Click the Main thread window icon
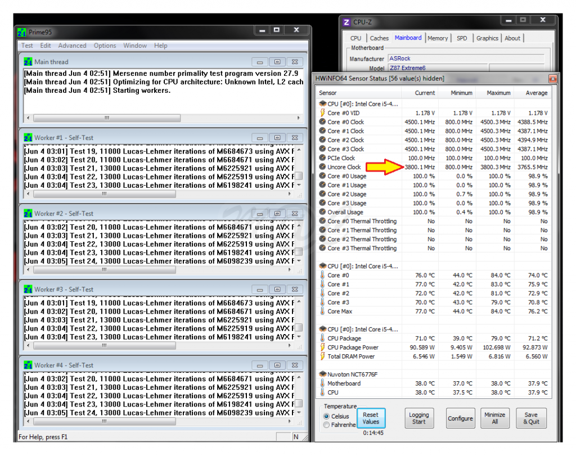 click(28, 62)
